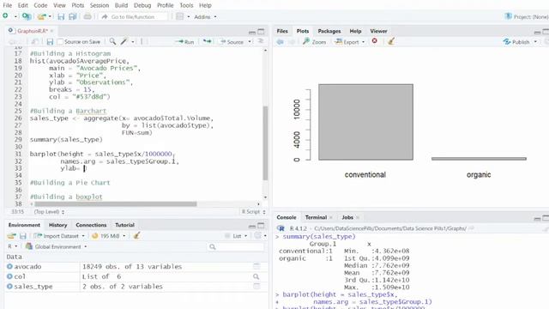
Task: Close the GraphsinR.R tab
Action: (51, 31)
